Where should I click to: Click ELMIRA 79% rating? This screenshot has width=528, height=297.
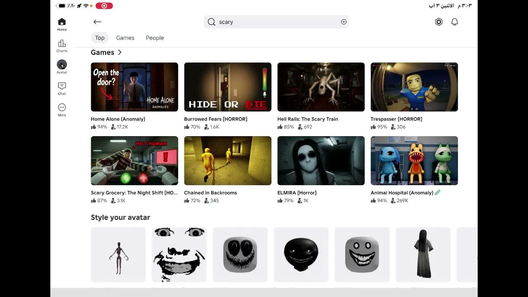coord(285,201)
